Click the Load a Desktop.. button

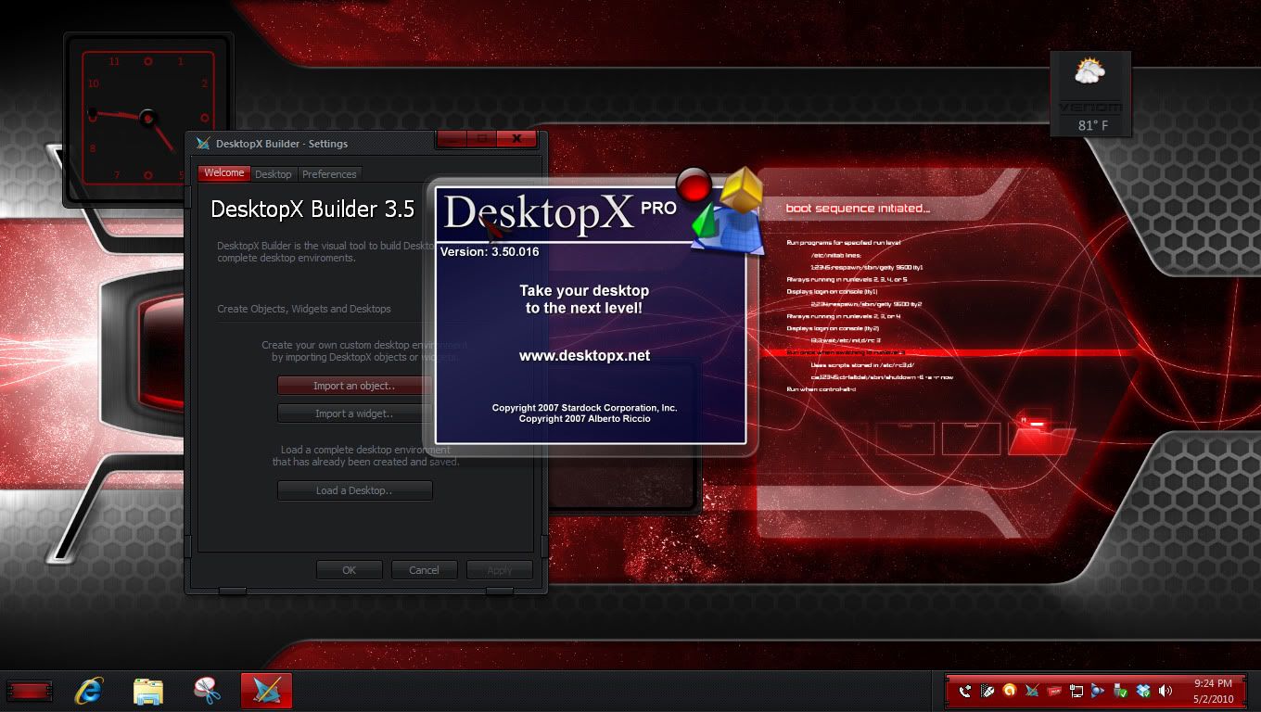point(354,490)
